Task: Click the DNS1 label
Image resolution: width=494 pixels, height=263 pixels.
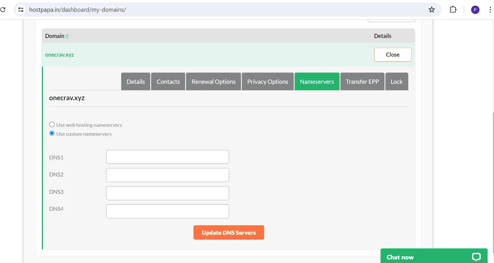Action: pyautogui.click(x=56, y=157)
